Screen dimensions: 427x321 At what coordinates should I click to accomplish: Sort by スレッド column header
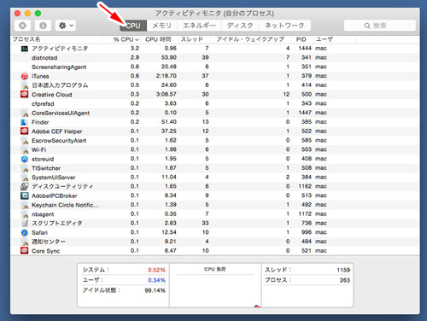tap(192, 39)
